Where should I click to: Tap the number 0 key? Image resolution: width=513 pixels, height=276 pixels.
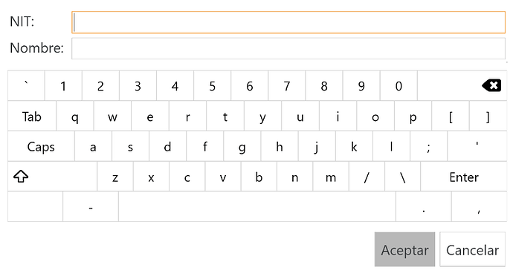click(x=399, y=85)
